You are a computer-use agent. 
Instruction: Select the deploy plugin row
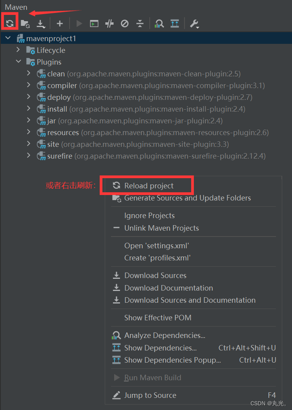(146, 97)
